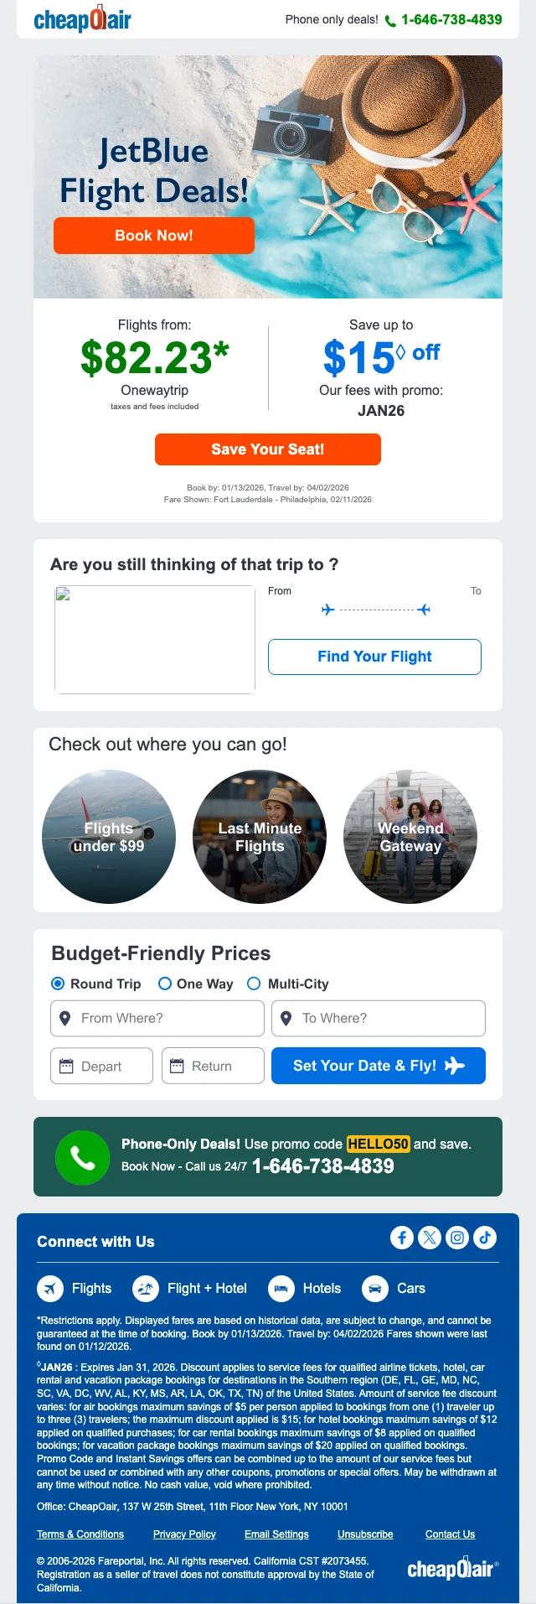Click the From Where? location field
536x1604 pixels.
(x=157, y=1018)
